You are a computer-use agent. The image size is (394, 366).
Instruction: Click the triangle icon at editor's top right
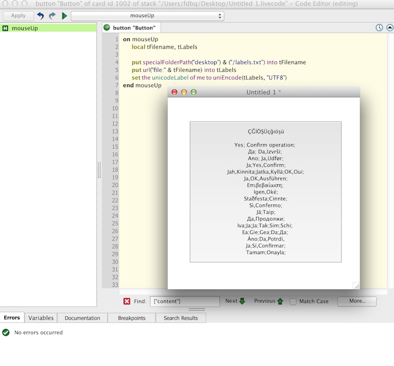tap(390, 28)
